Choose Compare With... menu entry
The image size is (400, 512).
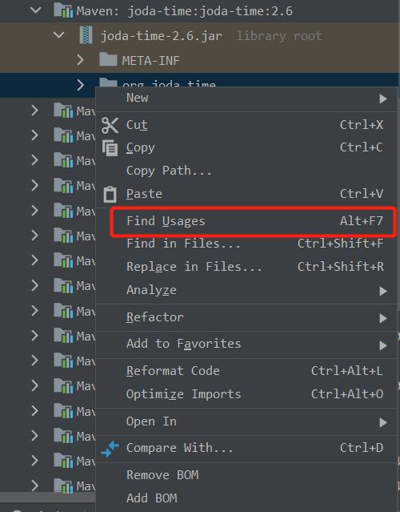[246, 448]
